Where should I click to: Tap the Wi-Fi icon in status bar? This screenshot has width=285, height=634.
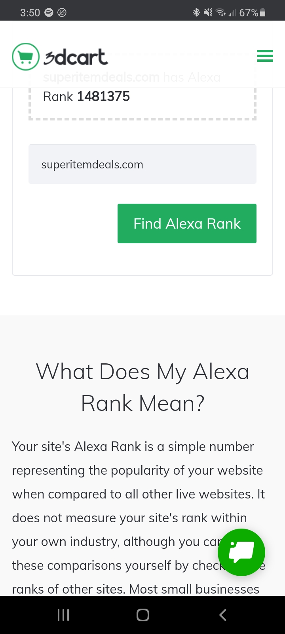220,12
